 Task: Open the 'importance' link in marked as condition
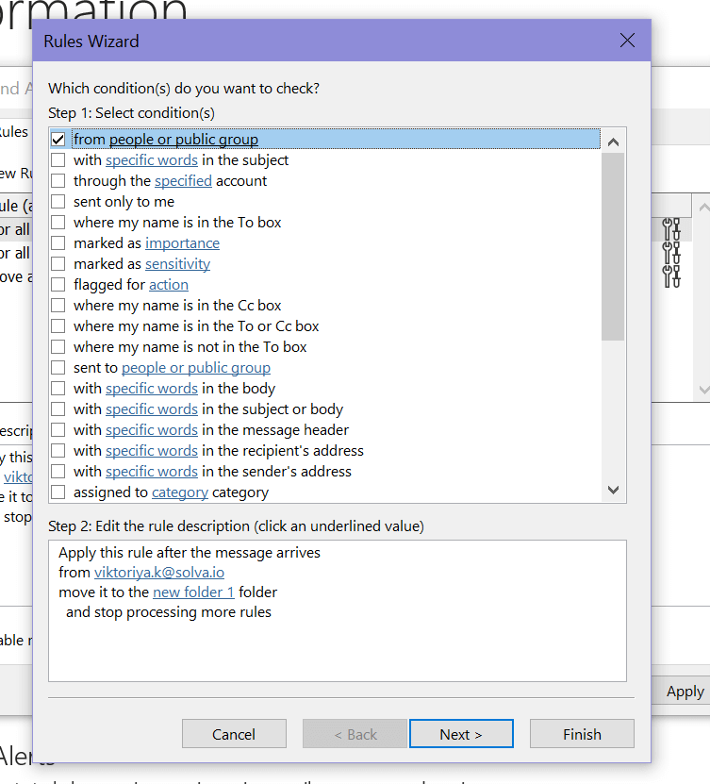click(x=182, y=243)
